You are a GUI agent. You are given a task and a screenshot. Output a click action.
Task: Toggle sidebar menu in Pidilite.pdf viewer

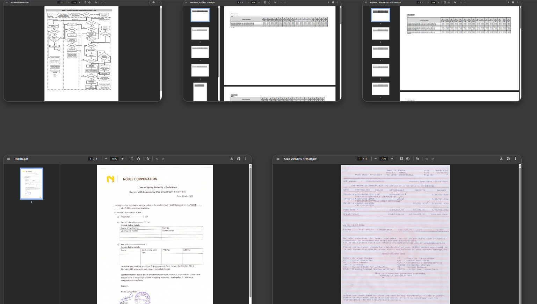(x=8, y=159)
